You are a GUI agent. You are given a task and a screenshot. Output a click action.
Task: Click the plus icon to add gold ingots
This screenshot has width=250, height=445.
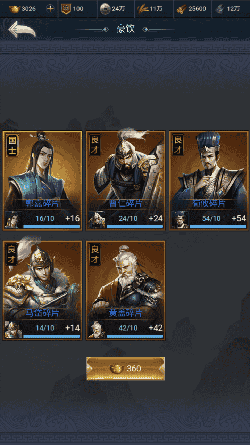coord(50,9)
